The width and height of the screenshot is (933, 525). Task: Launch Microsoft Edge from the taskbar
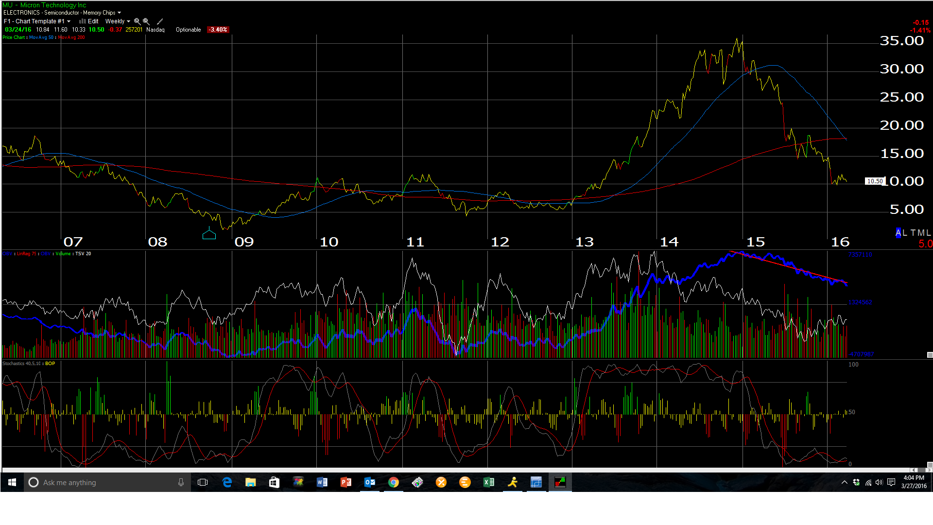[x=227, y=482]
